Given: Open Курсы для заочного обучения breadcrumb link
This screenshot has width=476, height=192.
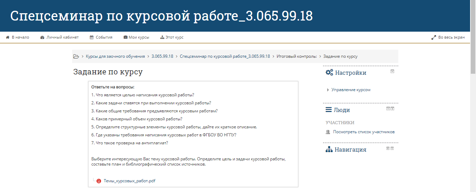Looking at the screenshot, I should click(x=115, y=56).
